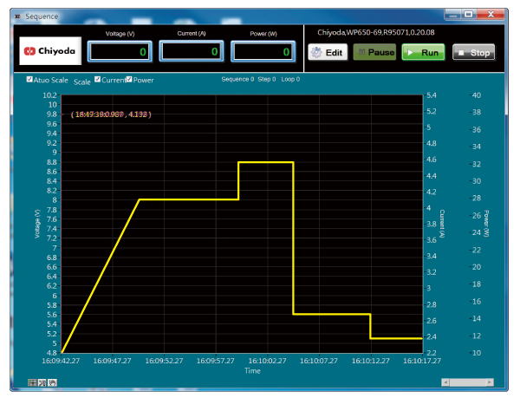This screenshot has width=520, height=398.
Task: Click the Time axis label
Action: 251,371
